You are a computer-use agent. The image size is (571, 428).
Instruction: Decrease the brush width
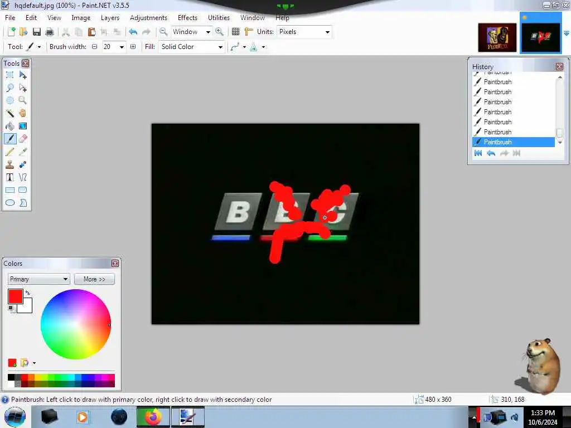coord(95,47)
